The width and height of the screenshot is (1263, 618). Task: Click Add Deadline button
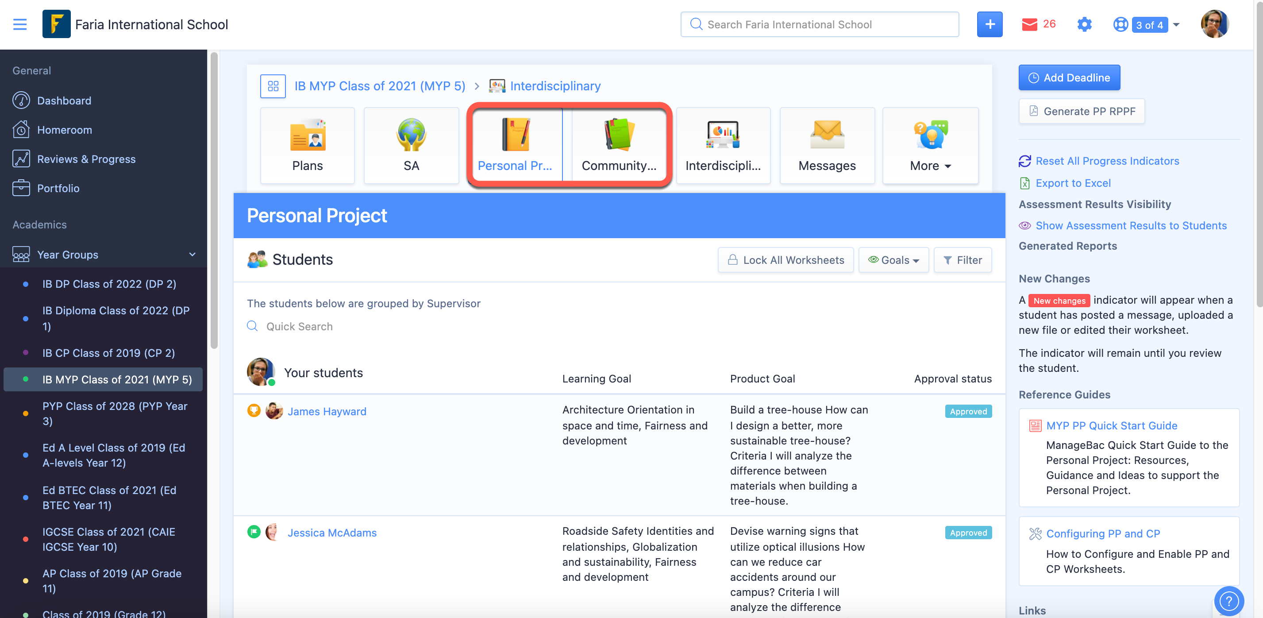coord(1069,77)
